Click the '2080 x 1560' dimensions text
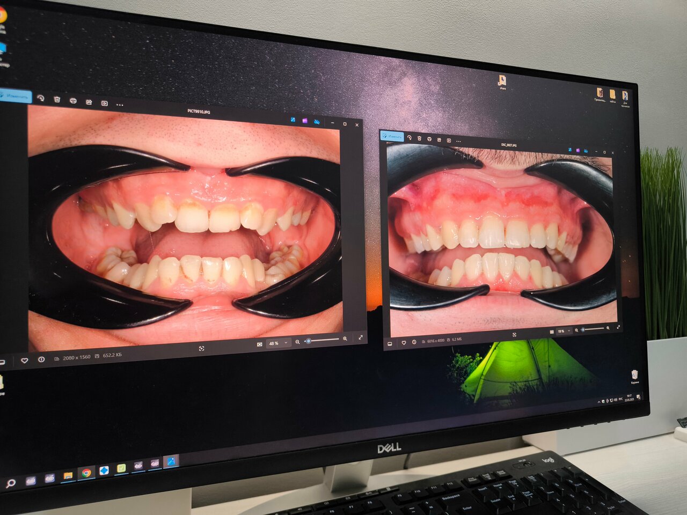Viewport: 687px width, 515px height. tap(77, 357)
